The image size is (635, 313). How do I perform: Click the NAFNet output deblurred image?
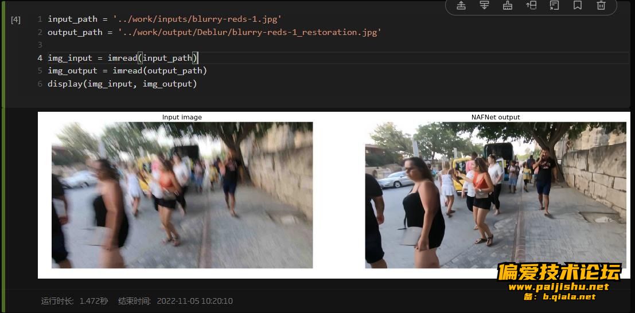click(495, 195)
